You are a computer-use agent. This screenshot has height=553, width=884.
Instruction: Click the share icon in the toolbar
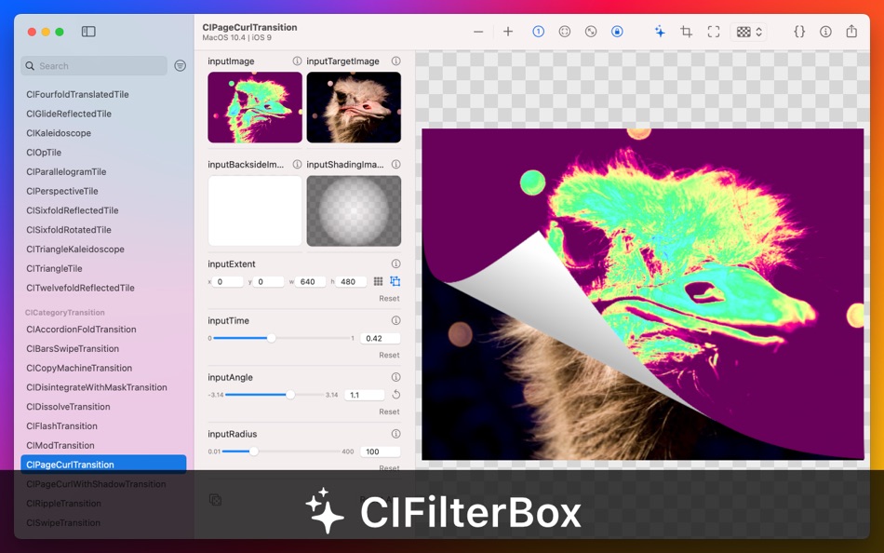click(x=851, y=31)
